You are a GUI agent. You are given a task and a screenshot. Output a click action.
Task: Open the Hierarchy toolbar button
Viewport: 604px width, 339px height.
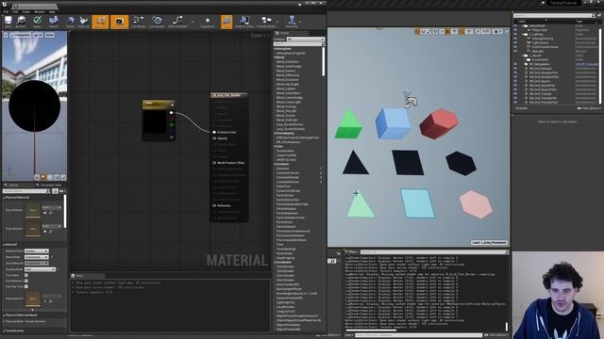(292, 22)
